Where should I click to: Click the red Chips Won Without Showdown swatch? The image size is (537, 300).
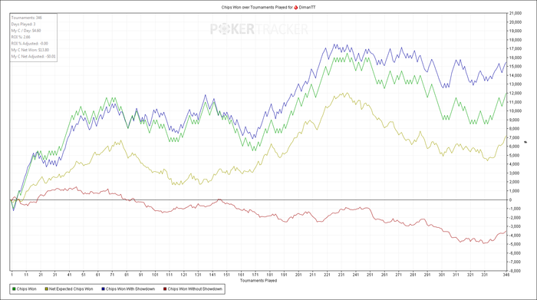coord(165,289)
